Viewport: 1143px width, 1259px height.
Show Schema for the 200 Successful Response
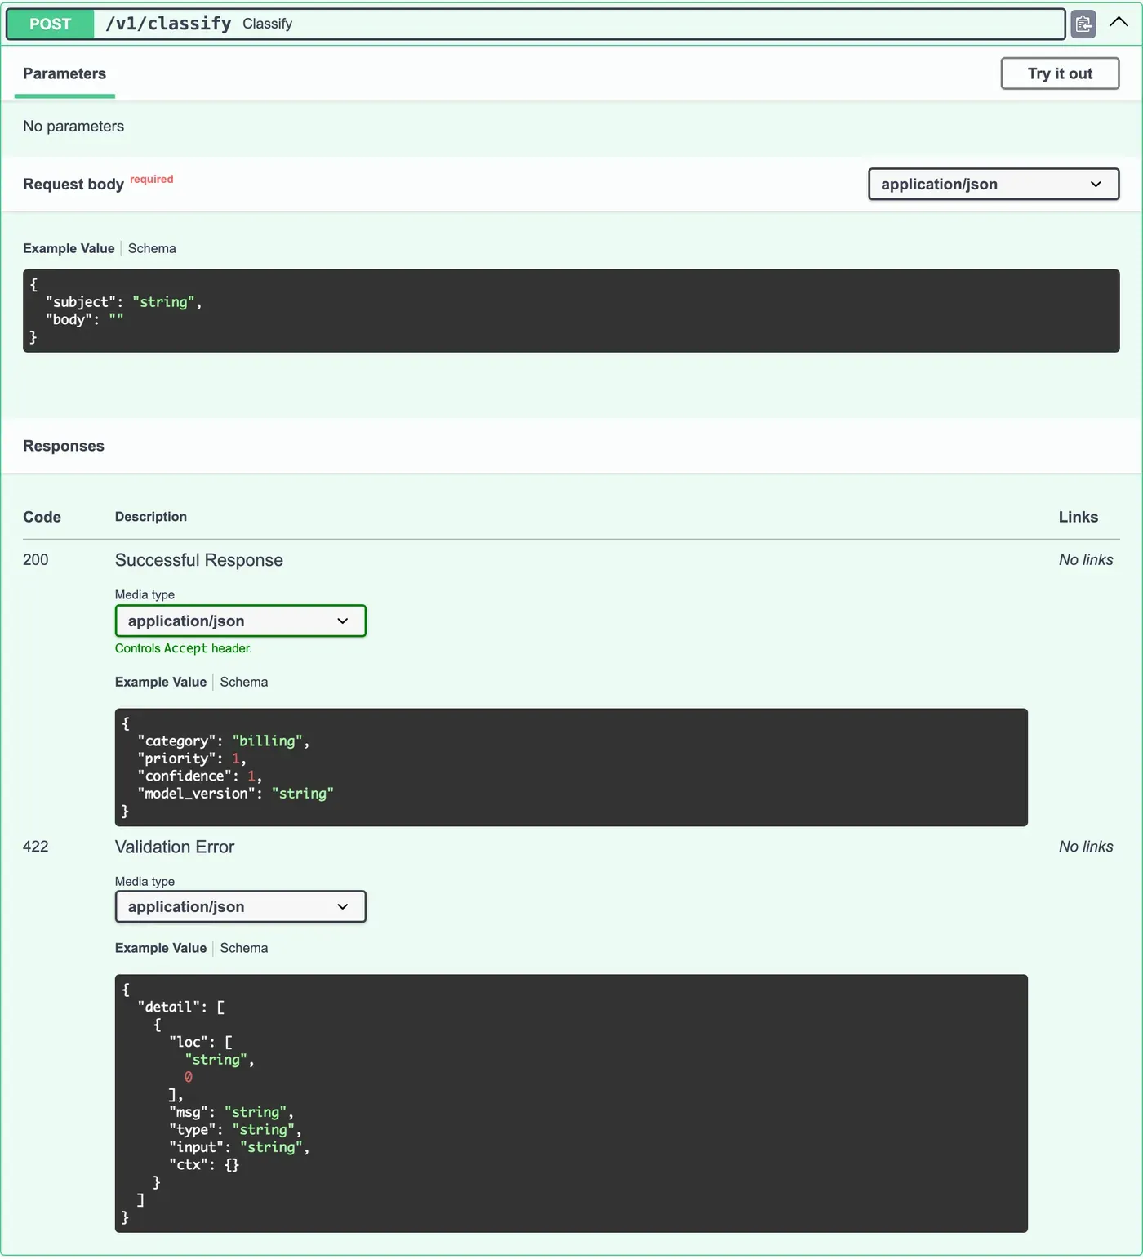[244, 683]
